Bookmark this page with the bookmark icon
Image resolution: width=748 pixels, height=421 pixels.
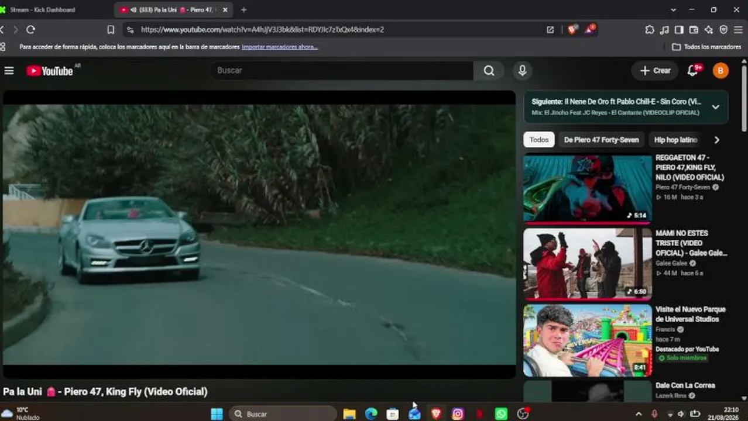[111, 29]
